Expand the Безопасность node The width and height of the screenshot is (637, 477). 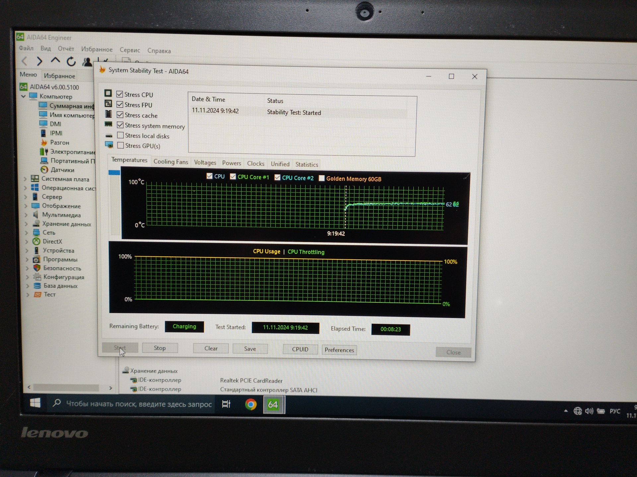click(27, 268)
